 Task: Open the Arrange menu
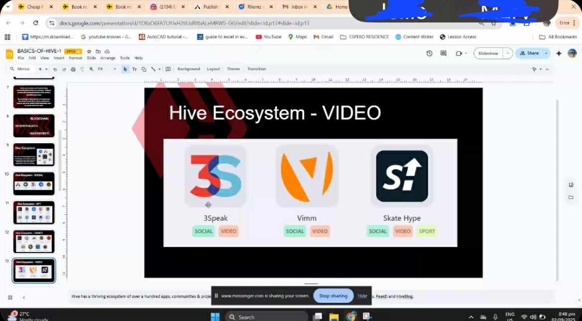tap(108, 58)
